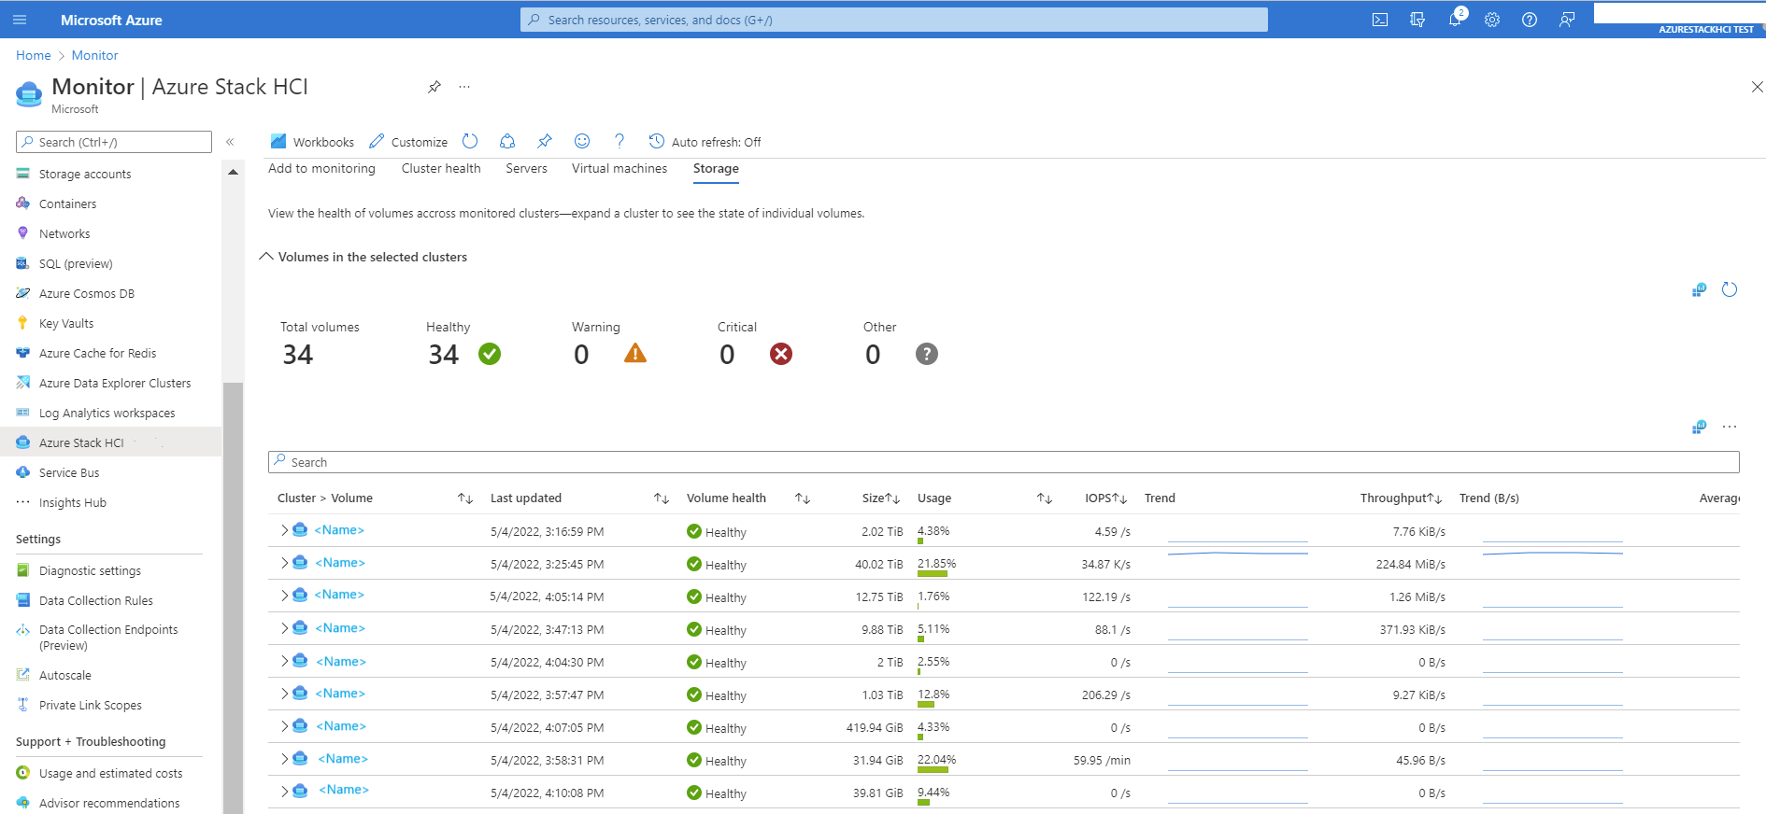Sort by the Size column
The height and width of the screenshot is (814, 1766).
[x=893, y=498]
